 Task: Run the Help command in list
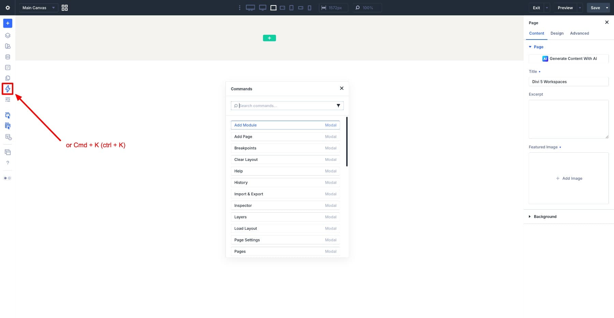pyautogui.click(x=285, y=171)
